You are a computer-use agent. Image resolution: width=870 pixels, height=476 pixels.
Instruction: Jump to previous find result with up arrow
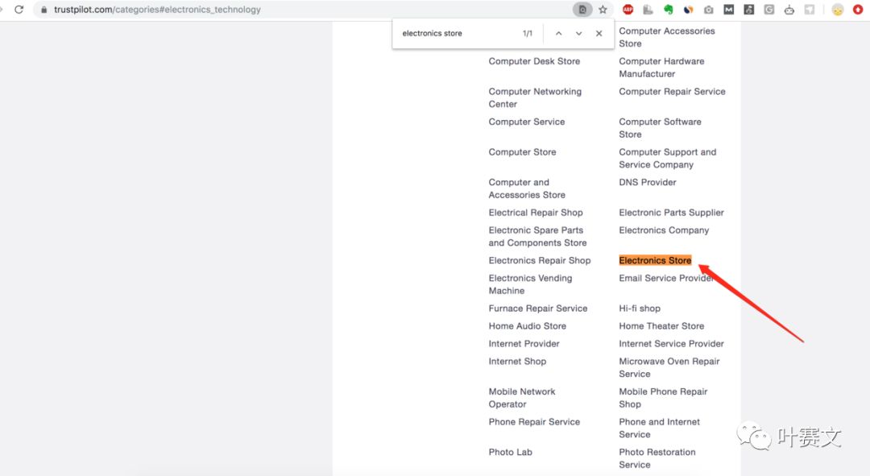(x=559, y=33)
